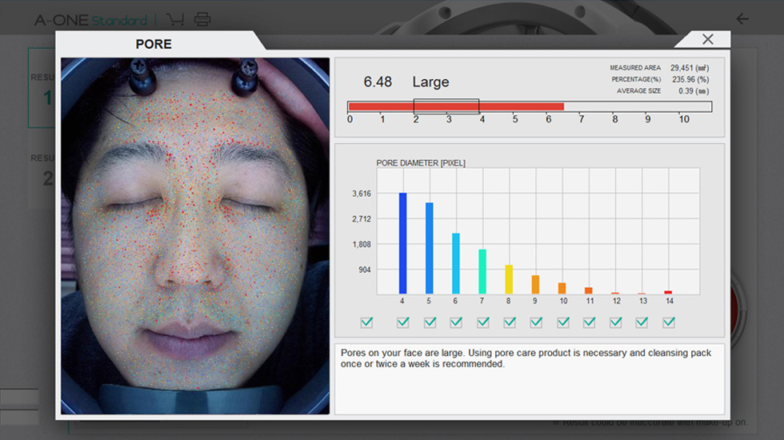
Task: Toggle checkbox under pore diameter 7
Action: tap(483, 322)
